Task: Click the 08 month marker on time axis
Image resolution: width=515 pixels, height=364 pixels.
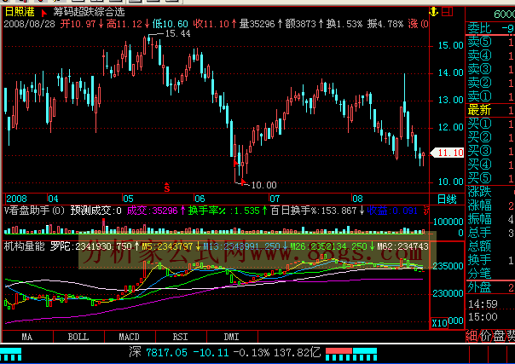Action: 357,199
